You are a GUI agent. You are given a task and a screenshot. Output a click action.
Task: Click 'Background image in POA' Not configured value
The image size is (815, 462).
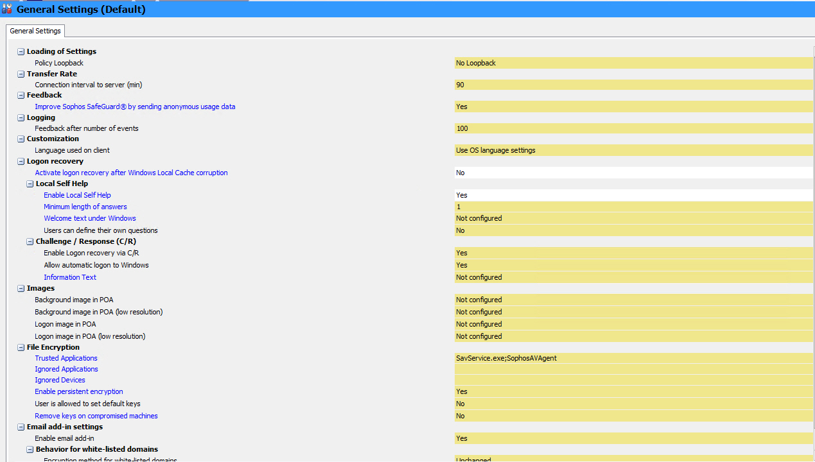point(633,300)
